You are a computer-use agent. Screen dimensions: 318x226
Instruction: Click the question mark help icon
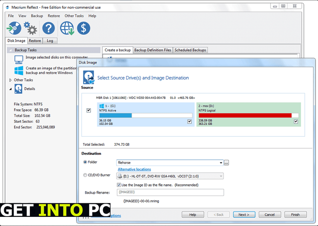tap(48, 28)
